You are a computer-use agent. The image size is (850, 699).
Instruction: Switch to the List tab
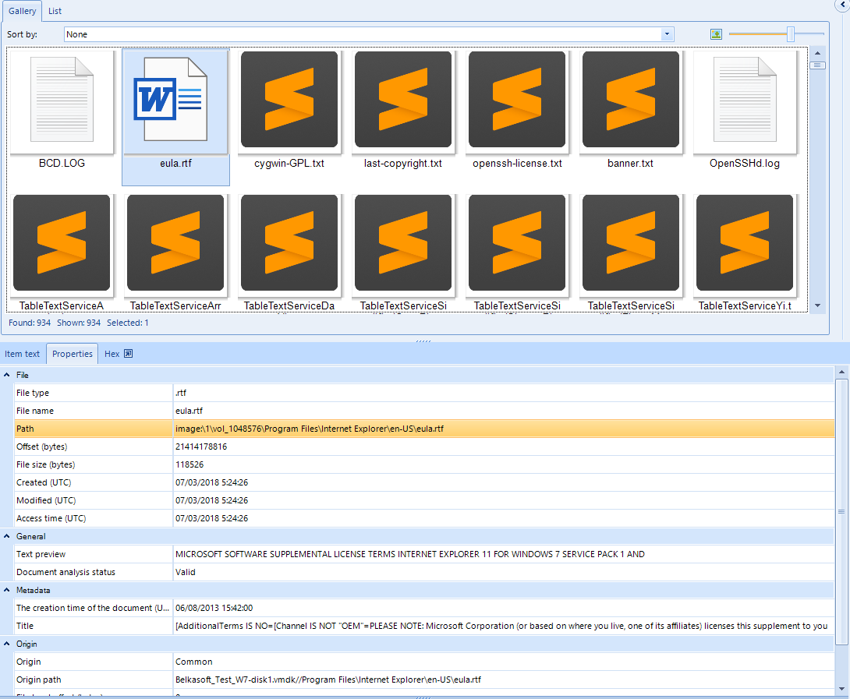55,11
